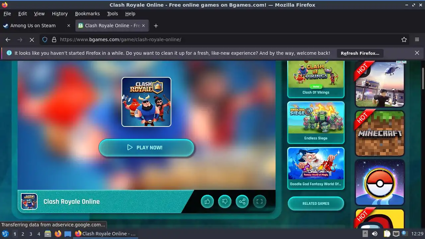Open the Edit menu

pyautogui.click(x=23, y=14)
